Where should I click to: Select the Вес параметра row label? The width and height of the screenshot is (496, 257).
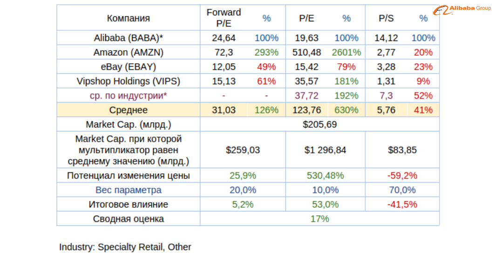[x=128, y=190]
